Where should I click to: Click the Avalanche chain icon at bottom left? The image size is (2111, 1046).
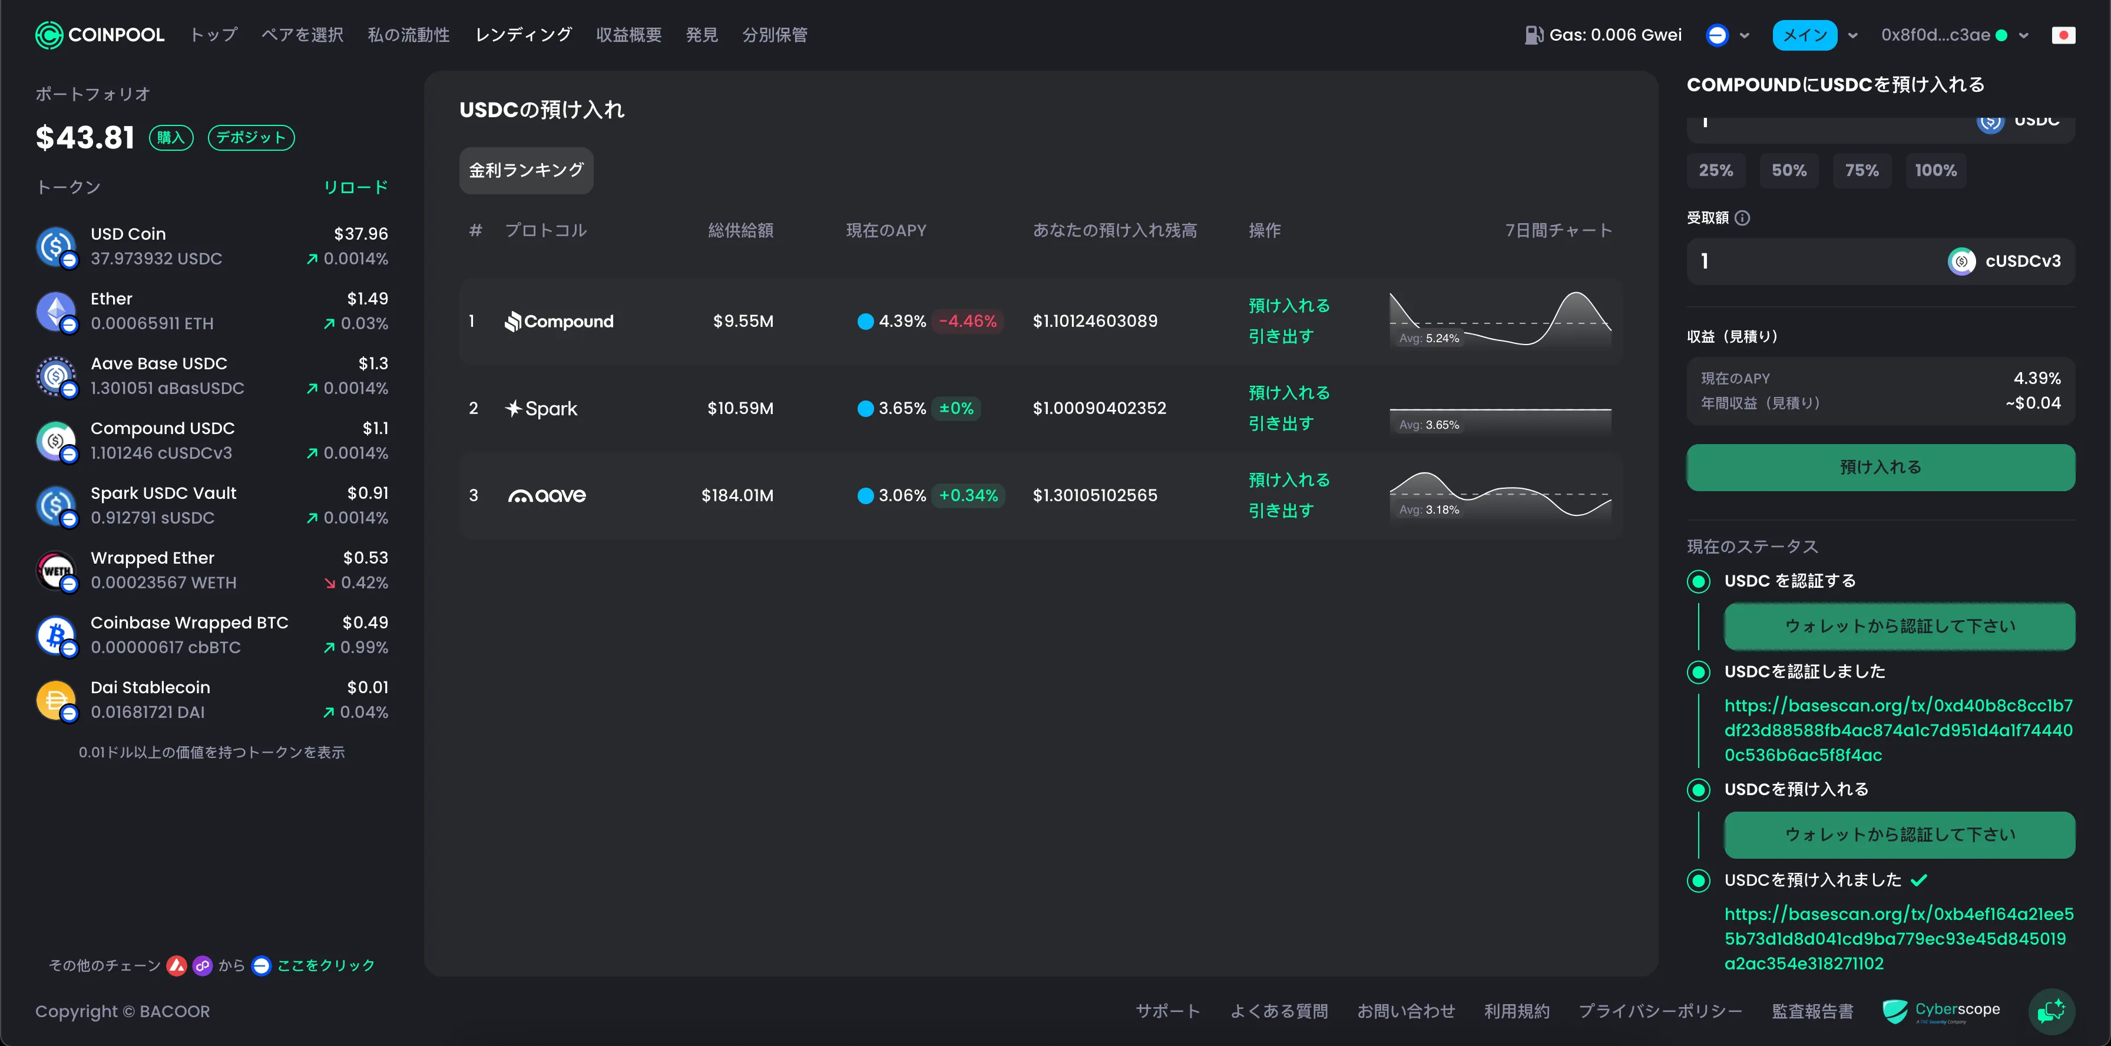(x=176, y=966)
